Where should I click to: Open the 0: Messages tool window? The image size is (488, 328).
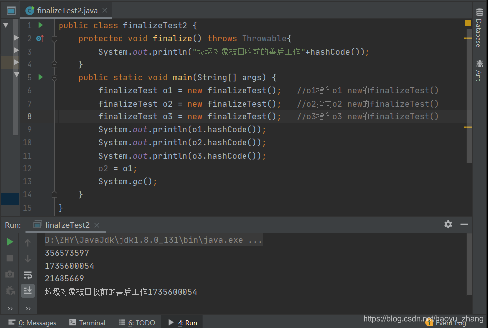pos(32,323)
